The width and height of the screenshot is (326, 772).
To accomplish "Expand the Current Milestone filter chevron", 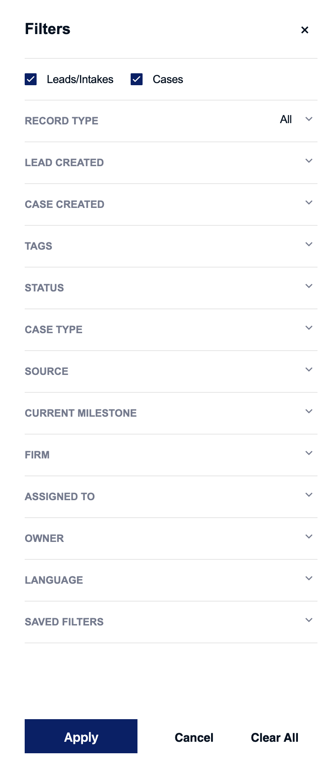I will point(309,411).
